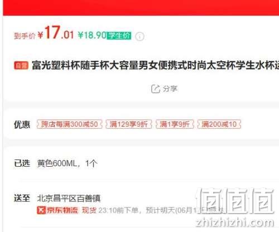Click the ¥17.01 到手价 price
279x232 pixels.
coord(56,33)
